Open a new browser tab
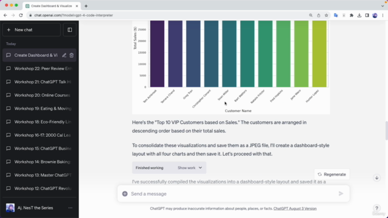Viewport: 388px width, 218px height. (86, 6)
